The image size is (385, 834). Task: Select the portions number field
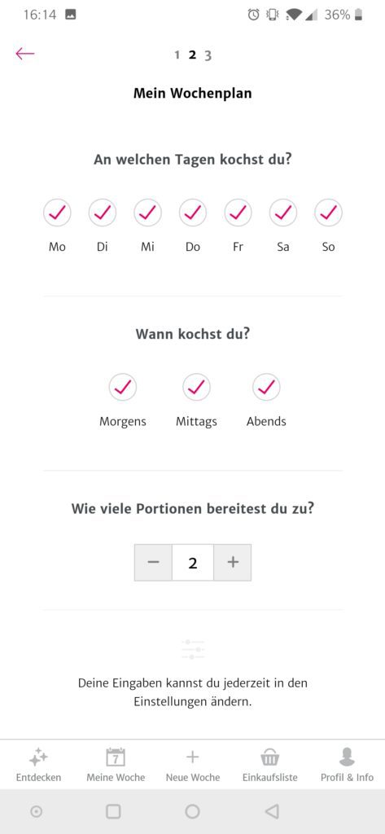(x=192, y=562)
